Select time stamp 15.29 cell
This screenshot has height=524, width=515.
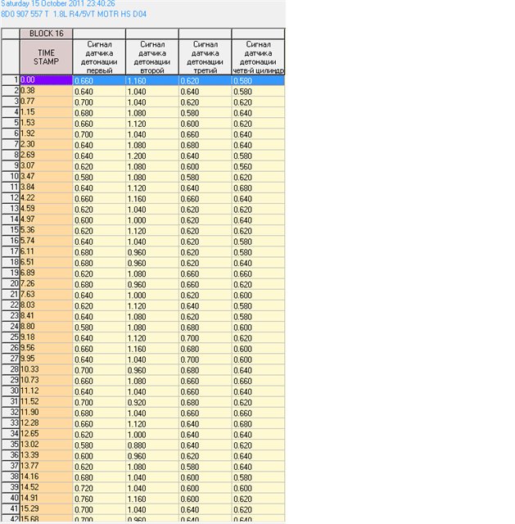[46, 508]
